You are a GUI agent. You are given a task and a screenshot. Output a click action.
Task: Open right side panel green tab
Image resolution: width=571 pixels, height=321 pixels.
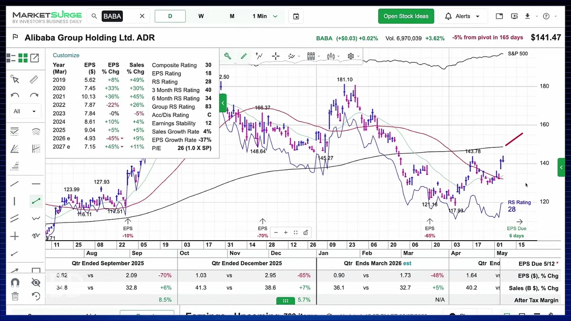pyautogui.click(x=561, y=167)
